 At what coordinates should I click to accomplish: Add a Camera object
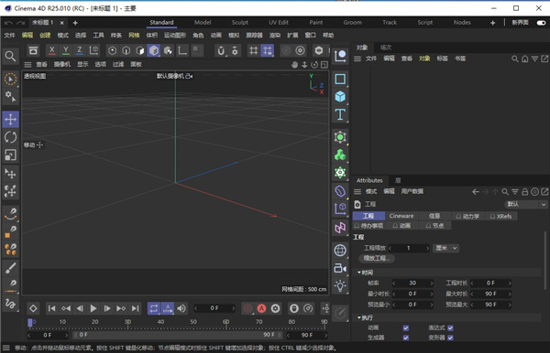point(340,268)
